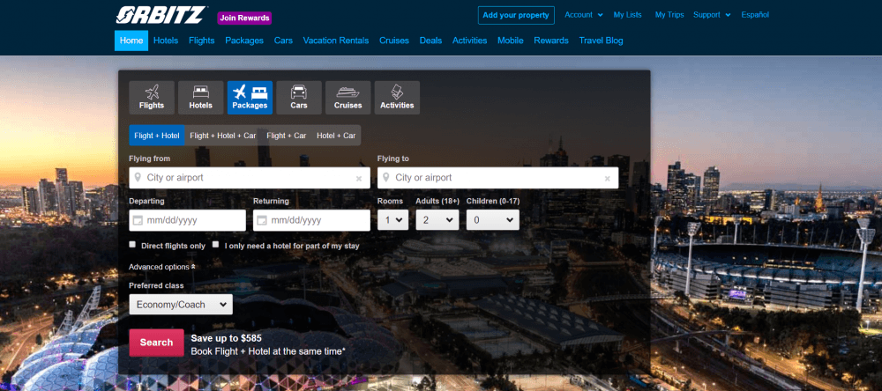Select the Hotels bed icon tab
Screen dimensions: 882x391
click(200, 97)
